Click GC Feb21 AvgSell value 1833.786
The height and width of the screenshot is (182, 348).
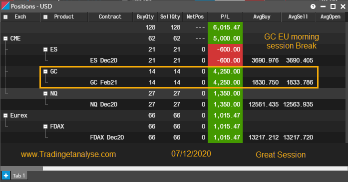click(300, 82)
